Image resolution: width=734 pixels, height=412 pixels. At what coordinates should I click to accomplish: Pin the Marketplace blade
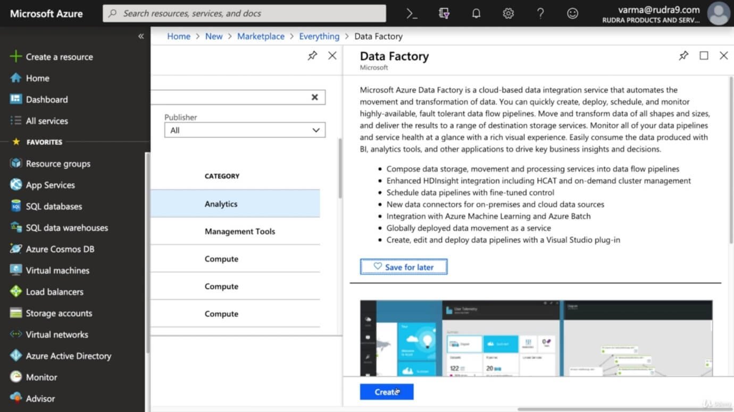coord(312,56)
